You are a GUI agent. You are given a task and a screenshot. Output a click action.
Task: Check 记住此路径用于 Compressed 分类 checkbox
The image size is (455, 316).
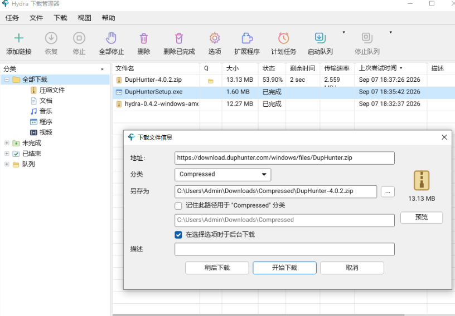[178, 206]
